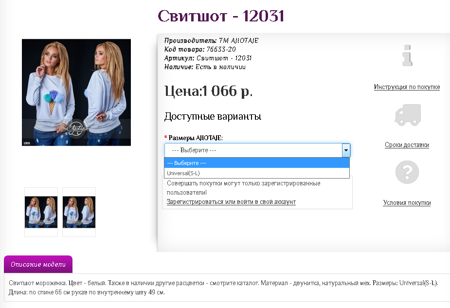Screen dimensions: 450x308
Task: Open the Инструкция по покупке link
Action: [x=407, y=87]
